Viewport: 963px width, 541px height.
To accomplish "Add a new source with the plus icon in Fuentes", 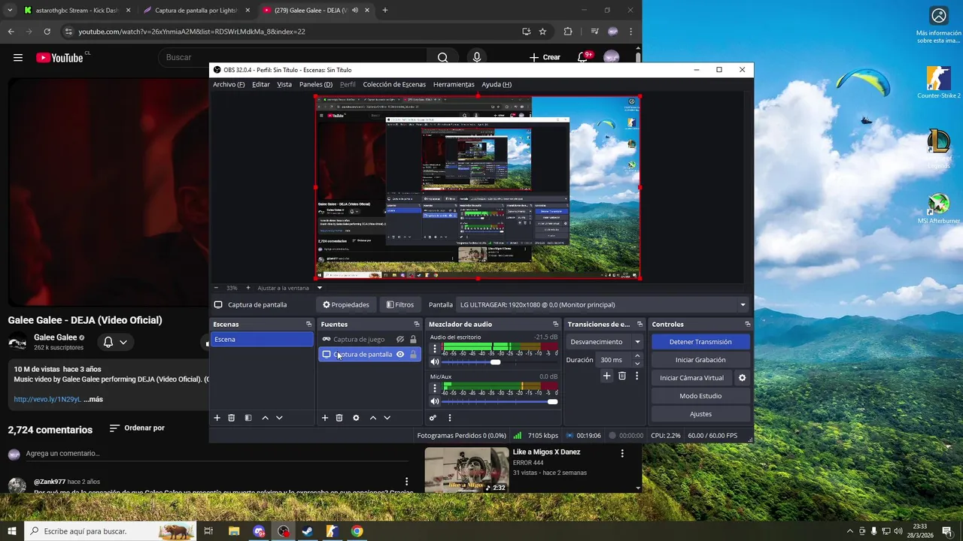I will click(325, 418).
